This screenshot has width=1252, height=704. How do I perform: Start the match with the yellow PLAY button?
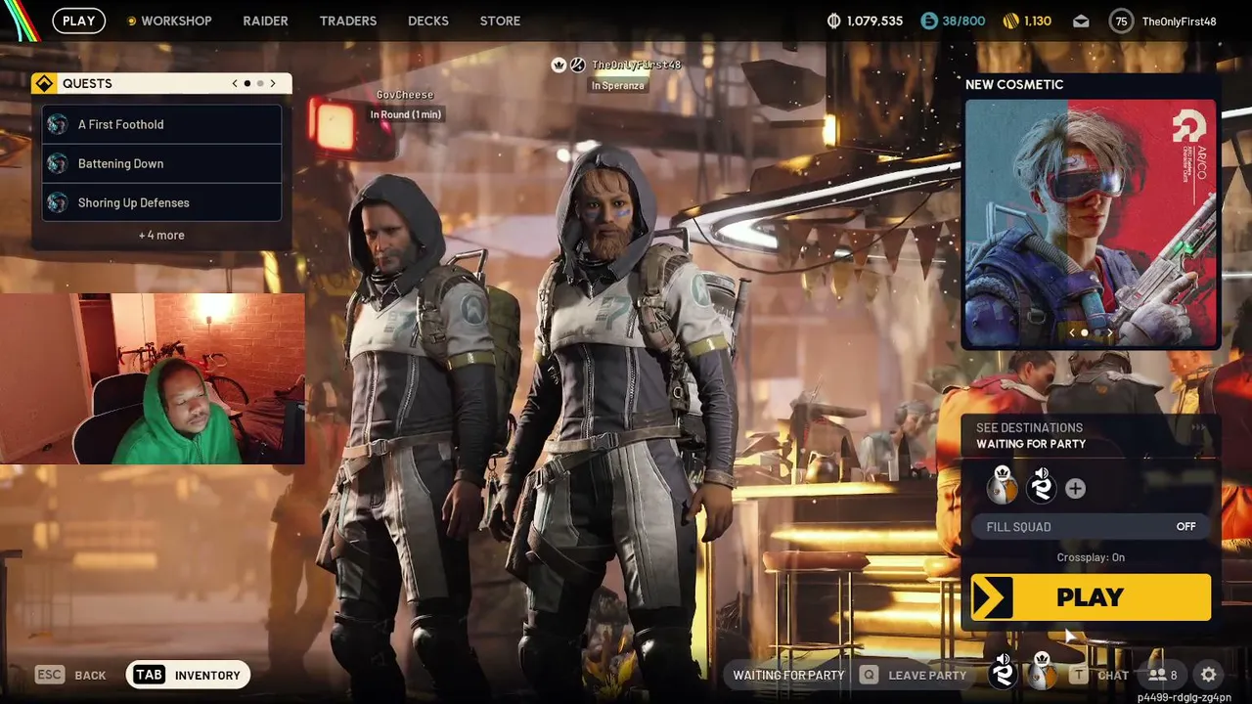coord(1091,597)
